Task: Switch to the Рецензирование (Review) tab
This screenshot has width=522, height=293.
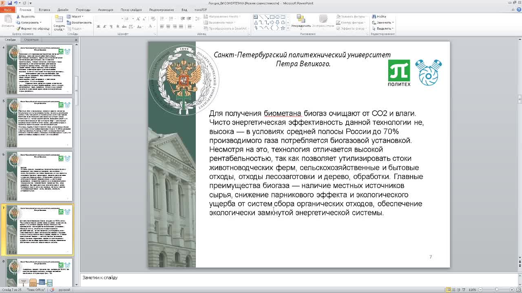Action: click(x=161, y=10)
